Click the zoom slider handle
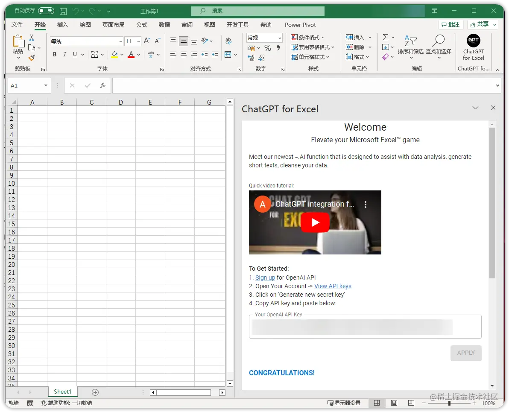Screen dimensions: 509x412 click(x=449, y=403)
